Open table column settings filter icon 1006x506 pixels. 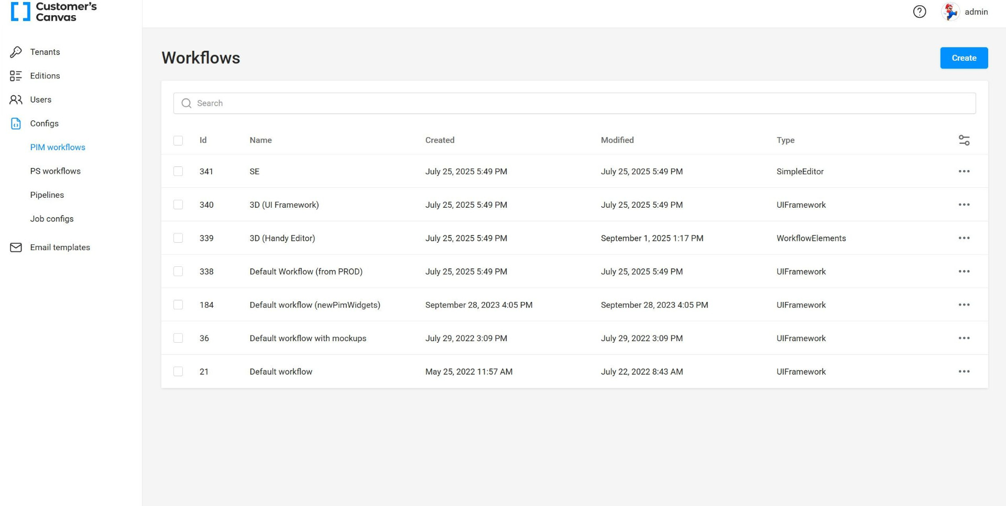pos(964,140)
